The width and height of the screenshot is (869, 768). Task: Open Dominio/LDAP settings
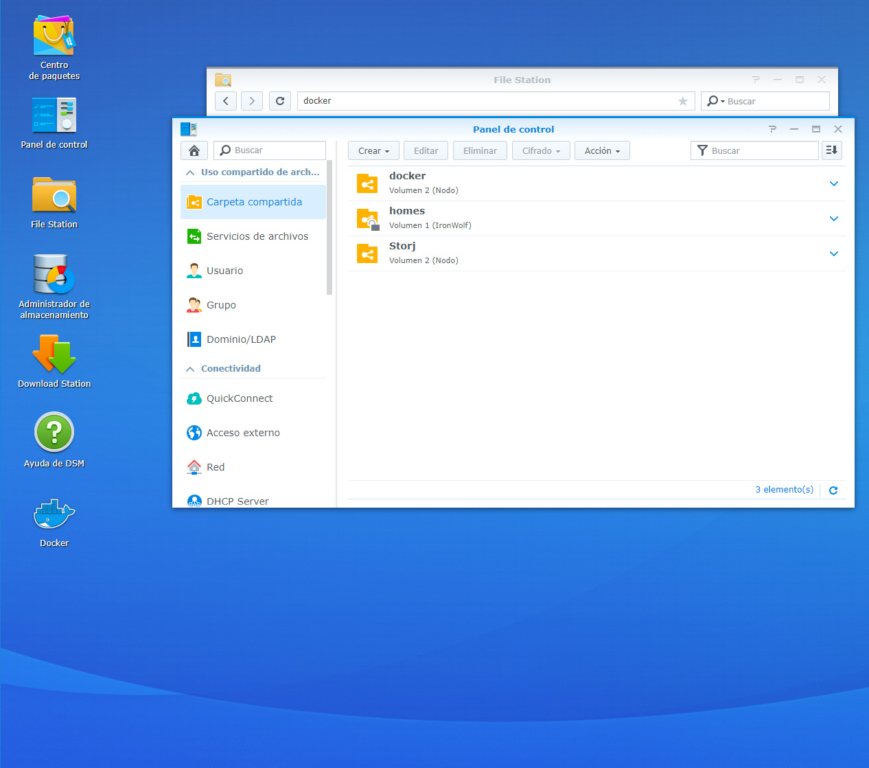(x=253, y=339)
